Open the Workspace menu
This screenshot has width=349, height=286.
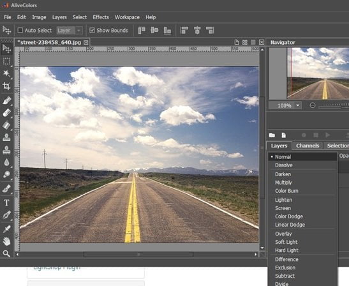[x=128, y=17]
